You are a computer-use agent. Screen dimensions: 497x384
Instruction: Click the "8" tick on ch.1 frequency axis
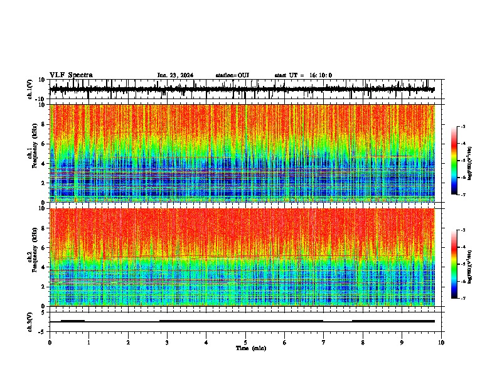click(x=44, y=124)
